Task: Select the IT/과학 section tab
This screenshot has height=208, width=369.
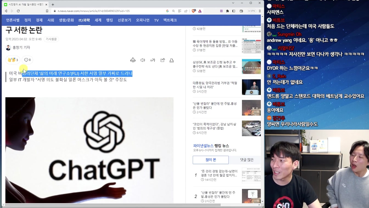Action: pyautogui.click(x=84, y=20)
